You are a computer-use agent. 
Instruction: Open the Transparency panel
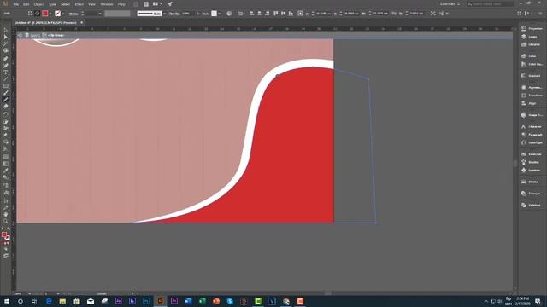click(x=532, y=194)
